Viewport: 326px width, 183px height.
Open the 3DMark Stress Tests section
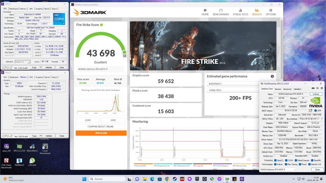(240, 12)
